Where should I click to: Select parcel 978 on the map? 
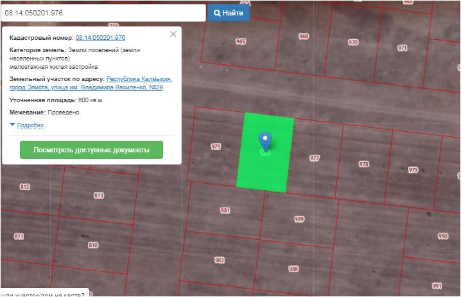coord(364,164)
